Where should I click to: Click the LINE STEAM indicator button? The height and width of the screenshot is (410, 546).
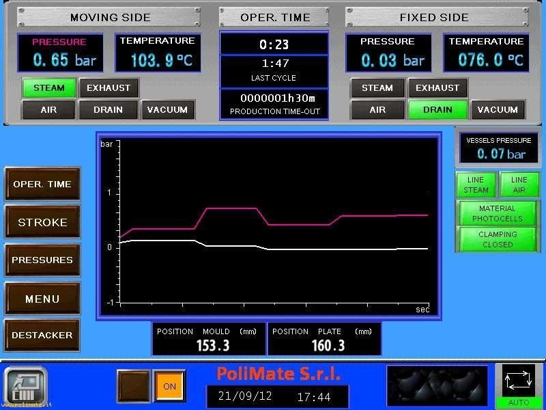point(476,184)
